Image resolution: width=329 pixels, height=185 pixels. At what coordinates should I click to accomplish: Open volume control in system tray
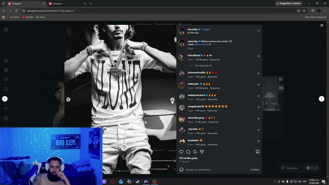(x=299, y=182)
